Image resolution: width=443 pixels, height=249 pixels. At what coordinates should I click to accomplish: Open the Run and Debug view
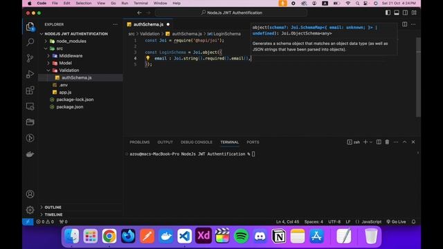(x=30, y=74)
